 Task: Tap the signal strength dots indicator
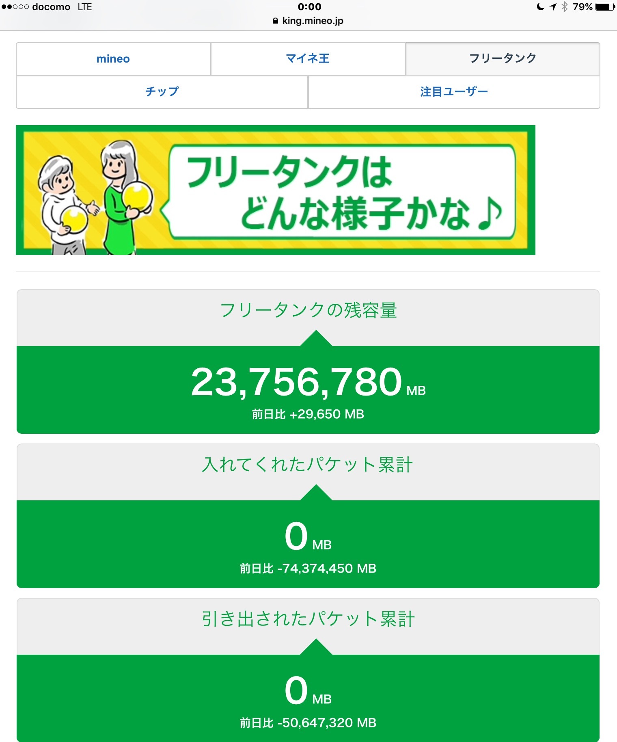tap(15, 7)
